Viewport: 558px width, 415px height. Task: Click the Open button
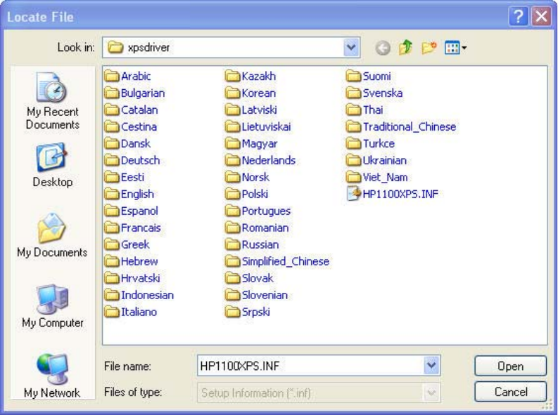click(510, 366)
